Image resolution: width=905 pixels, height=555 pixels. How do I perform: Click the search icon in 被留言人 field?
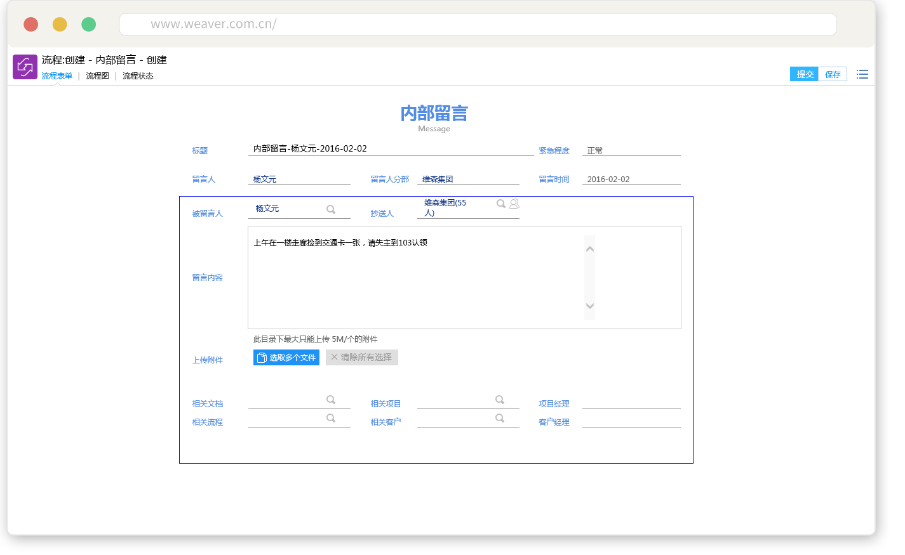(331, 209)
